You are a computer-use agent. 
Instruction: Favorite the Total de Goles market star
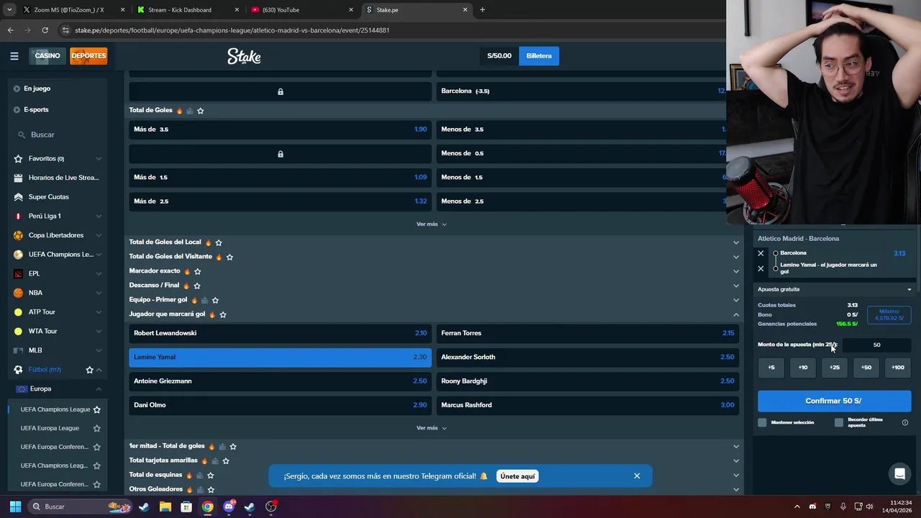[x=200, y=111]
